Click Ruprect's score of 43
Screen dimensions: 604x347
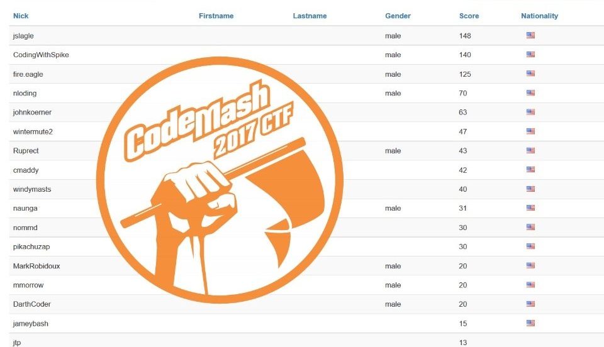[x=463, y=151]
